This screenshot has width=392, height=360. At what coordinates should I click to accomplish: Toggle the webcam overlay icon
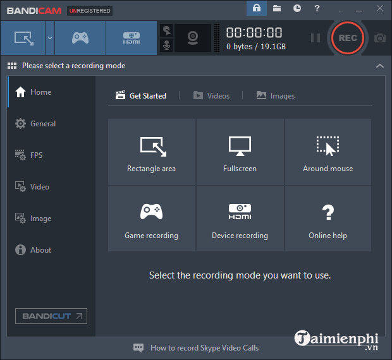click(x=193, y=38)
